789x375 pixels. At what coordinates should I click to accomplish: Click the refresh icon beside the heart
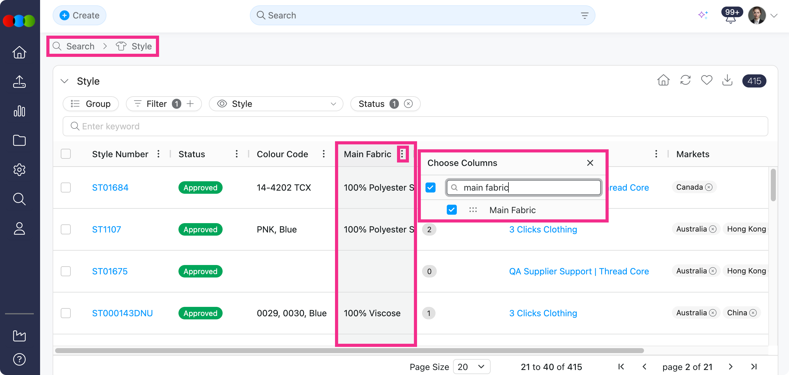685,81
